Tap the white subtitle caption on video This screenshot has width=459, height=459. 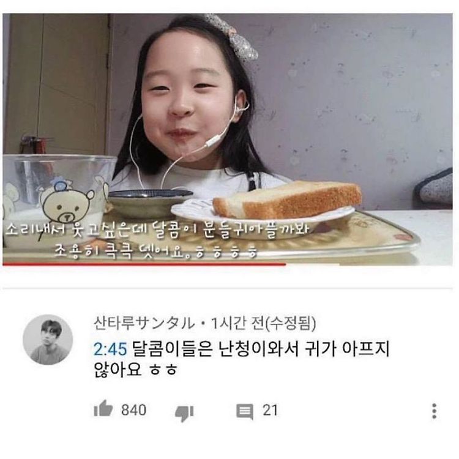click(x=157, y=240)
